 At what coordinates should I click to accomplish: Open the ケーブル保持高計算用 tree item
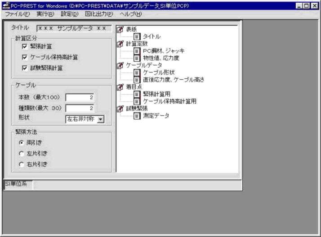pyautogui.click(x=169, y=101)
